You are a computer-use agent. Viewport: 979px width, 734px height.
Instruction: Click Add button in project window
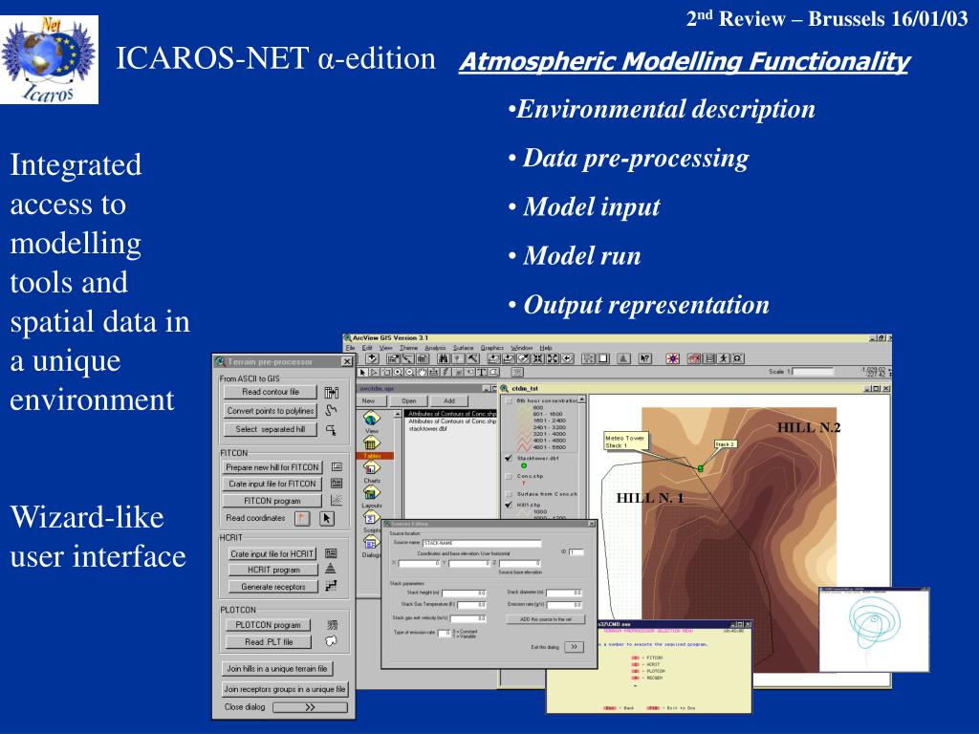[x=449, y=400]
